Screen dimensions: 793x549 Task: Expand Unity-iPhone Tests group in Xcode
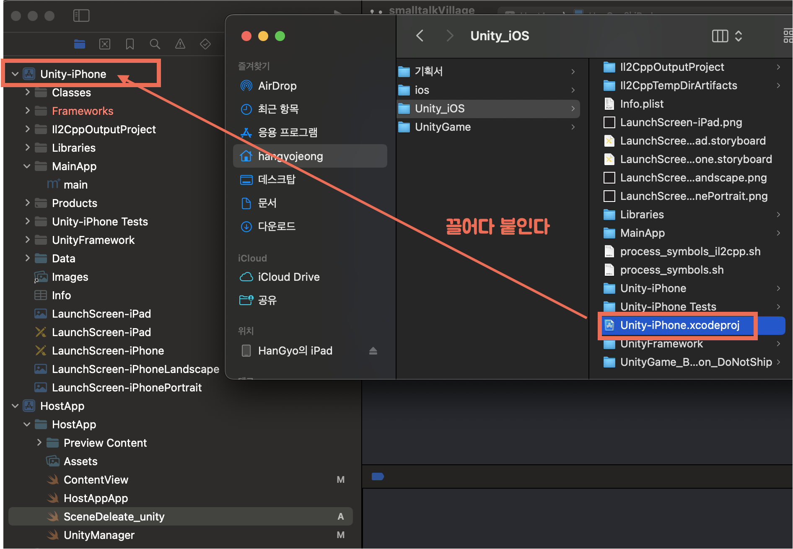27,221
